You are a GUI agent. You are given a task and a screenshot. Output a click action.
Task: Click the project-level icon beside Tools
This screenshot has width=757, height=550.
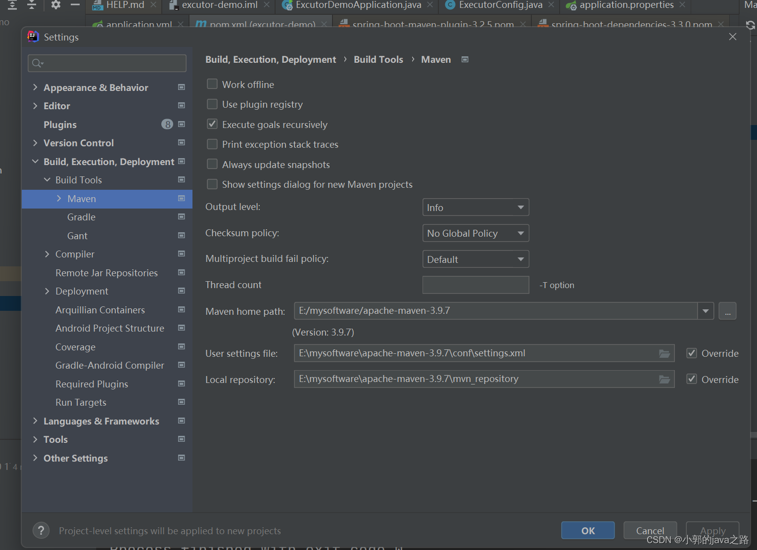182,439
